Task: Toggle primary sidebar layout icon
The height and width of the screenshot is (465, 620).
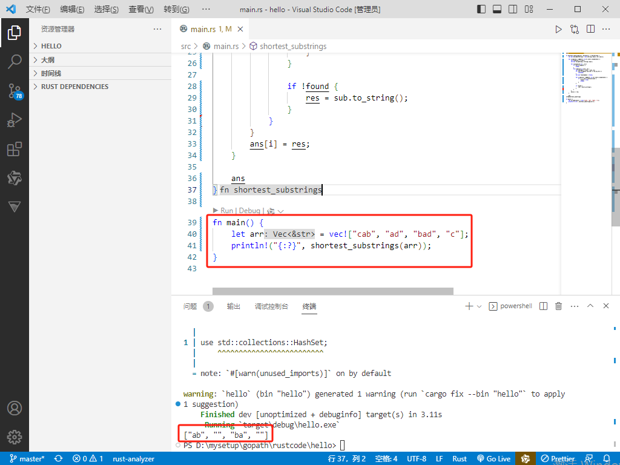Action: pyautogui.click(x=481, y=9)
